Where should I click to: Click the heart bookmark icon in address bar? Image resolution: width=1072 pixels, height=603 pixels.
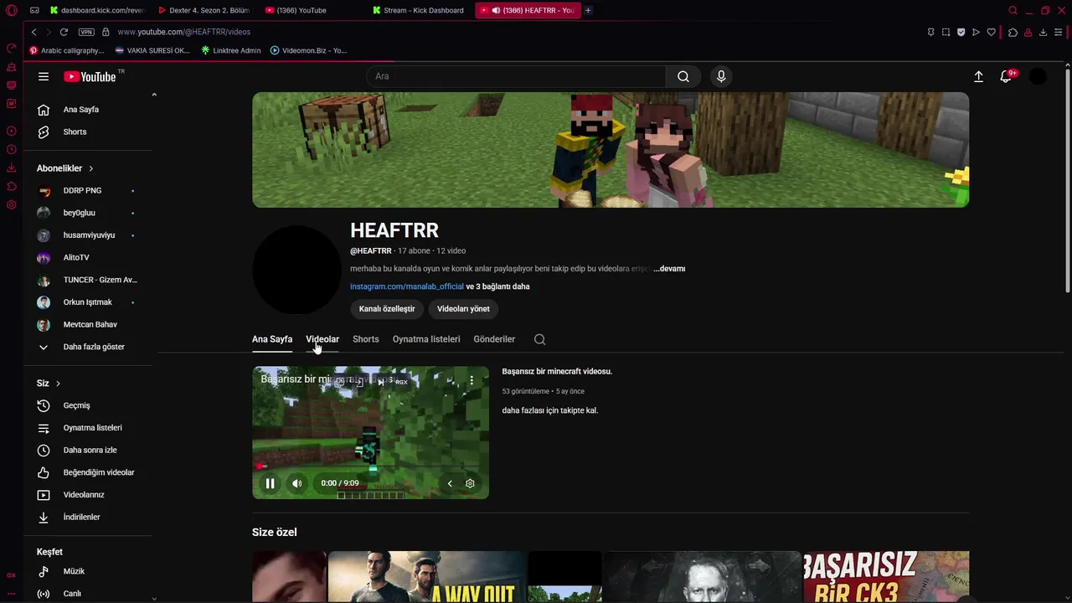click(x=992, y=32)
